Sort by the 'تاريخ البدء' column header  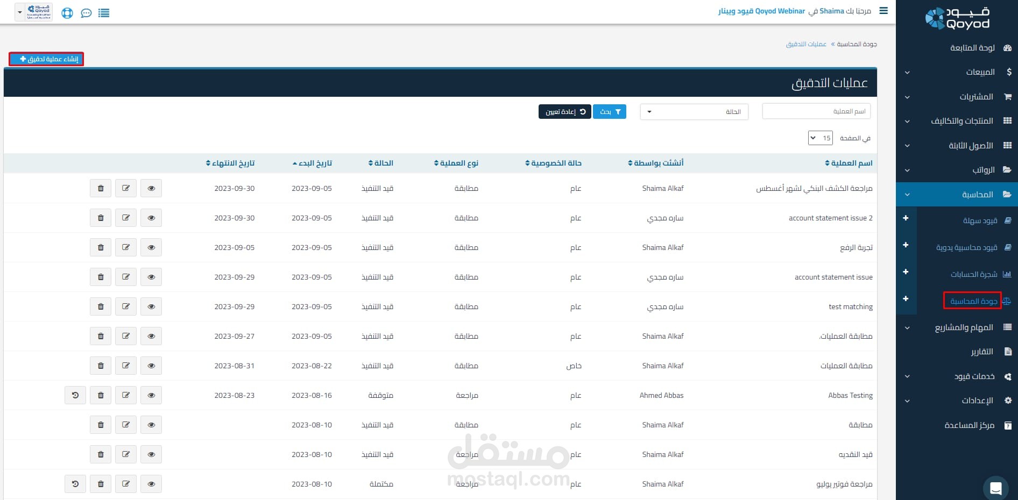click(x=312, y=163)
